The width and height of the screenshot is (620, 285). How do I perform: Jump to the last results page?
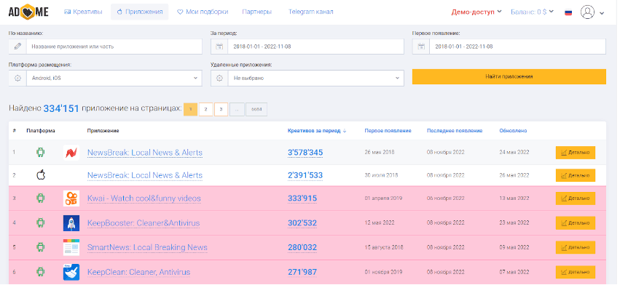pos(256,109)
